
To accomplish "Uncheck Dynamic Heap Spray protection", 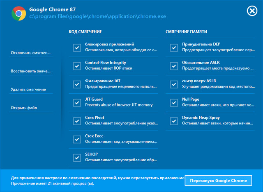I will (x=173, y=121).
